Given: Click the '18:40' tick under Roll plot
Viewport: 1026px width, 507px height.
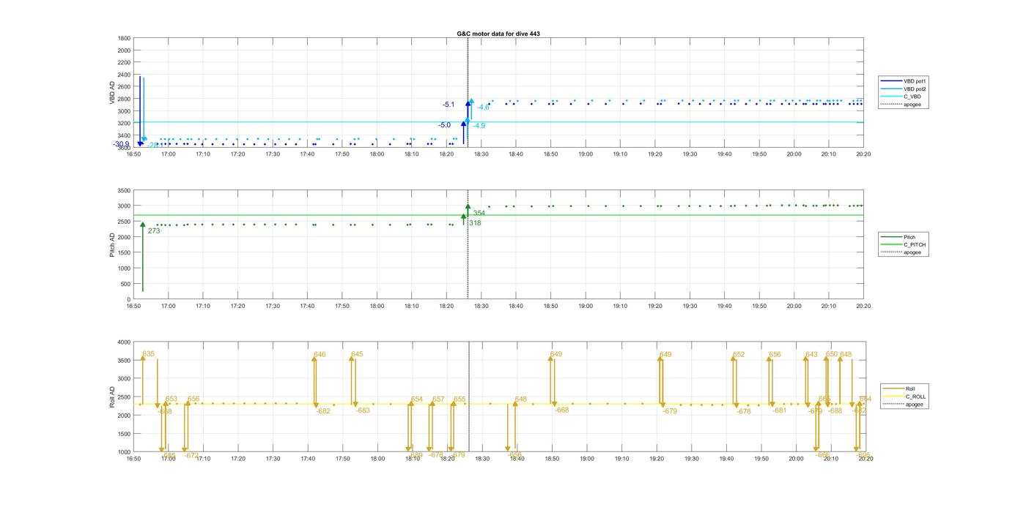Looking at the screenshot, I should click(517, 459).
